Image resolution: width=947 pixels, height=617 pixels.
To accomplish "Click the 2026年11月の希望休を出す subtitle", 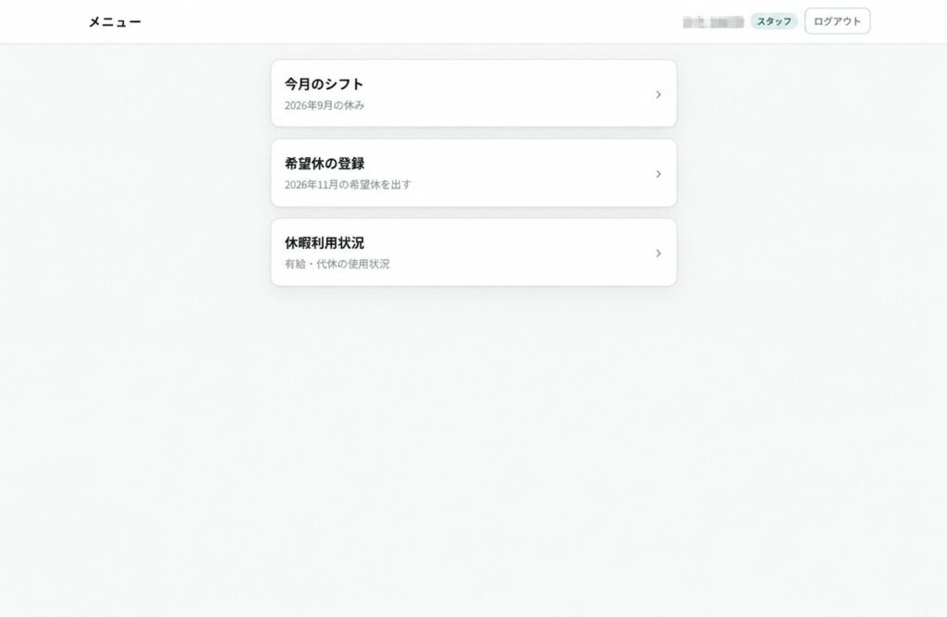I will click(x=348, y=184).
